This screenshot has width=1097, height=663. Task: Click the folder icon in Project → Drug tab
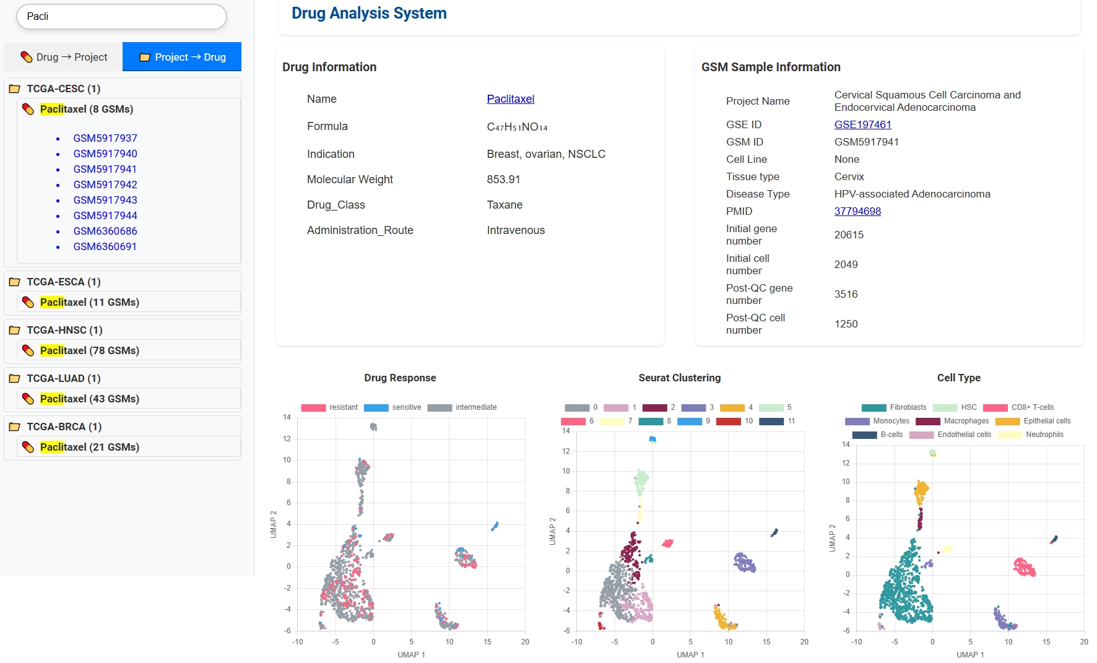point(145,57)
